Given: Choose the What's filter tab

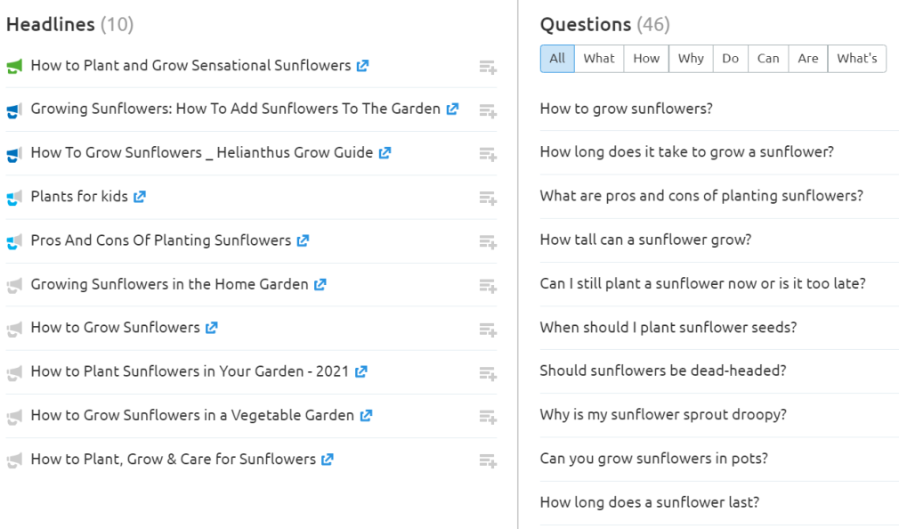Looking at the screenshot, I should (856, 59).
